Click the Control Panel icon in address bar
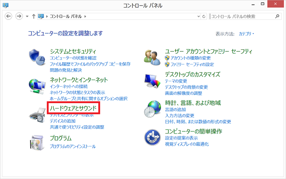This screenshot has height=179, width=286. pyautogui.click(x=41, y=16)
